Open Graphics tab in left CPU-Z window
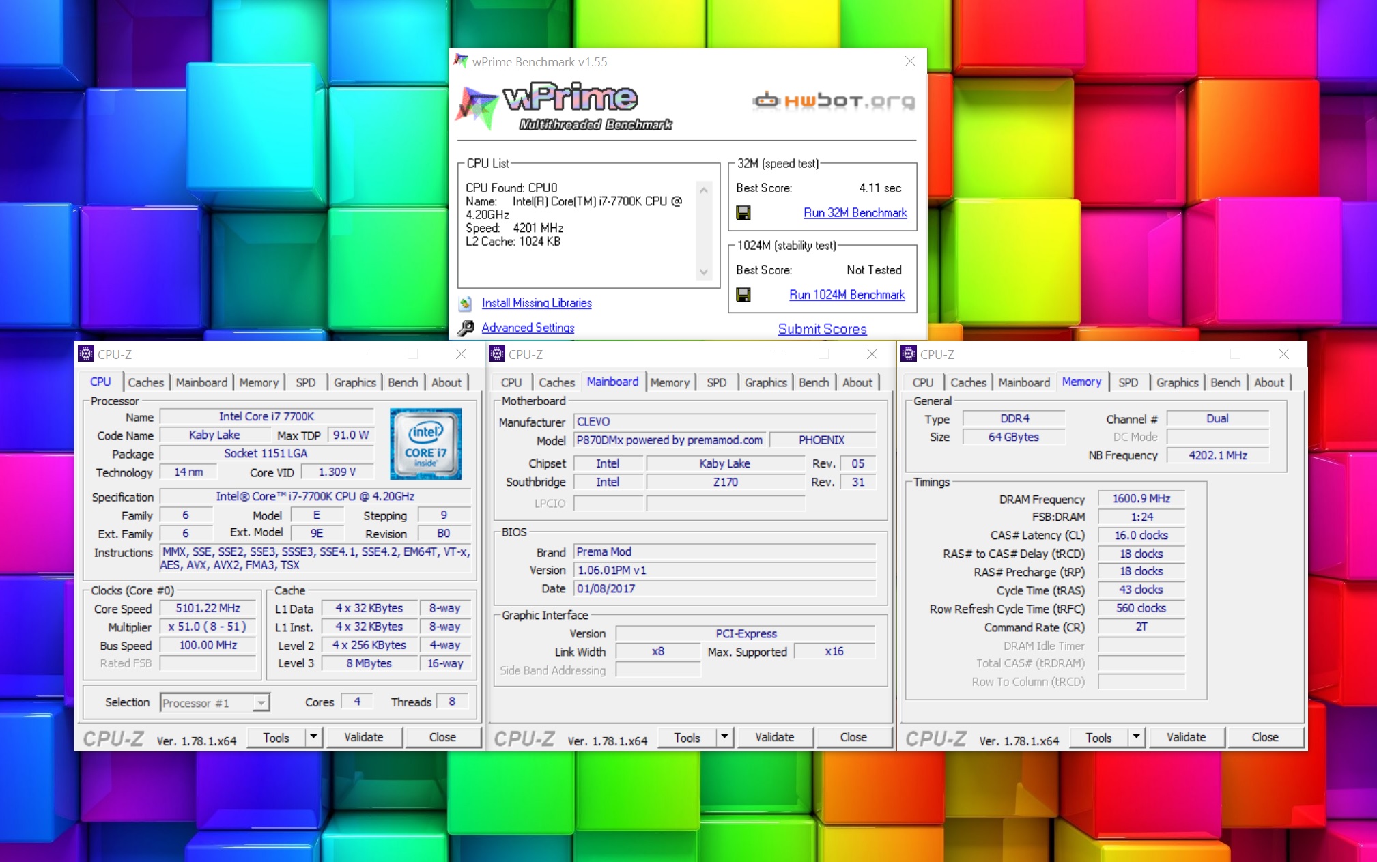This screenshot has height=862, width=1377. [x=354, y=383]
